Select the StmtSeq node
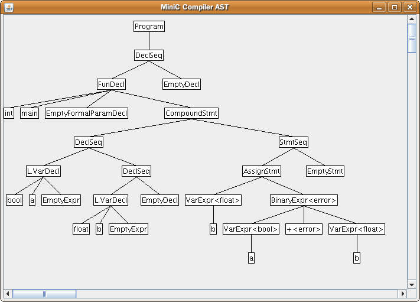 (x=294, y=142)
